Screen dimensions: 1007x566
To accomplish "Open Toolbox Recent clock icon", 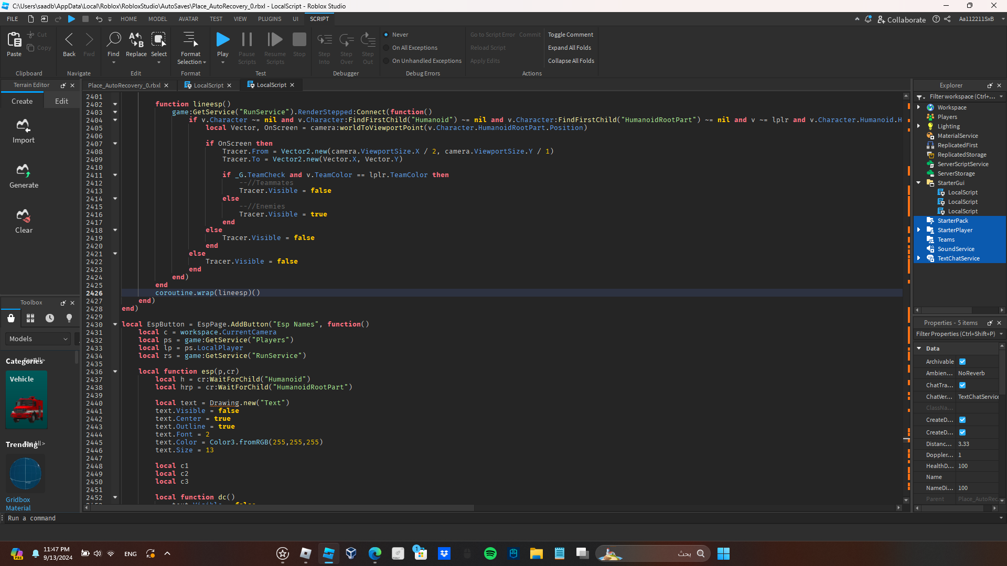I will click(50, 318).
